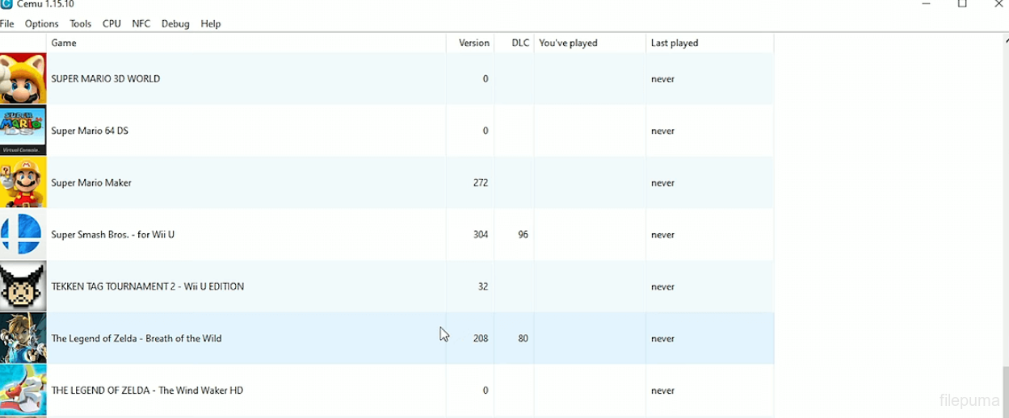
Task: Click the Tekken Tag Tournament 2 game icon
Action: [x=23, y=286]
